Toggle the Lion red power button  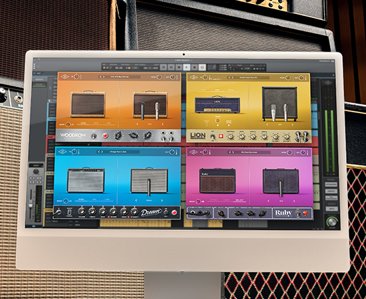point(220,136)
